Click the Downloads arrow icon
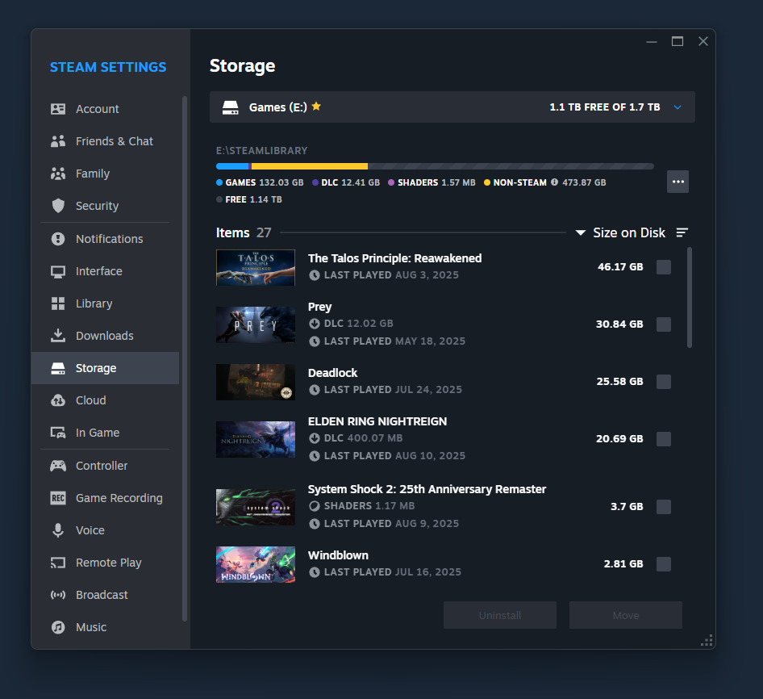763x699 pixels. tap(58, 336)
